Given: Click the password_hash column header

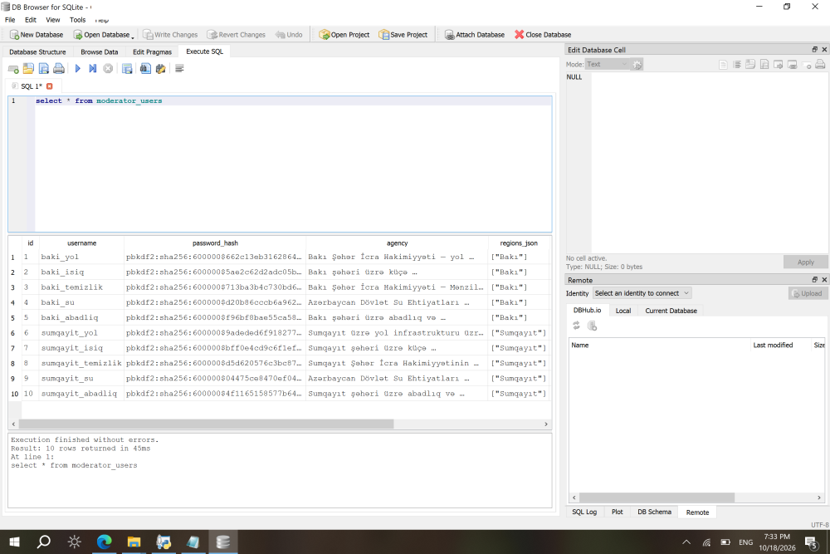Looking at the screenshot, I should coord(215,243).
